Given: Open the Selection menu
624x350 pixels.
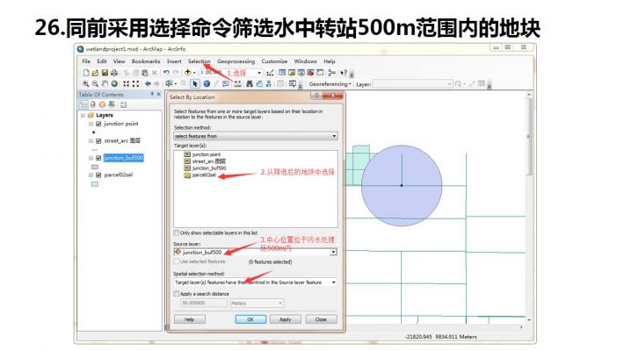Looking at the screenshot, I should coord(199,61).
